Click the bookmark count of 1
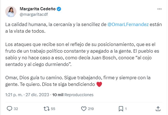 click(126, 109)
